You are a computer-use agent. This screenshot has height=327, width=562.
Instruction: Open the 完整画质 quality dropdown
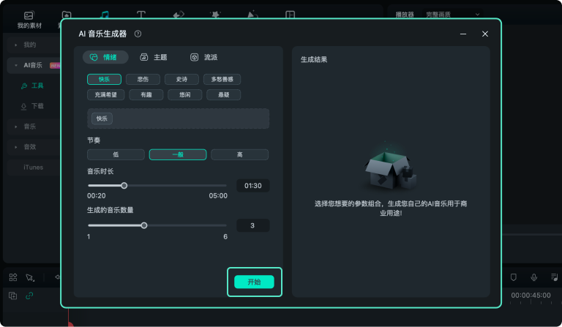tap(452, 15)
